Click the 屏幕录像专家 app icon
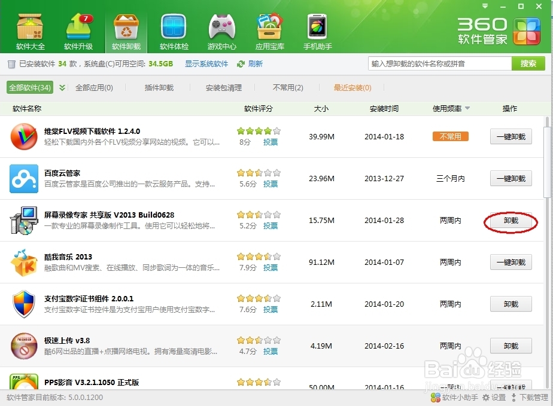Image resolution: width=553 pixels, height=406 pixels. pos(23,220)
